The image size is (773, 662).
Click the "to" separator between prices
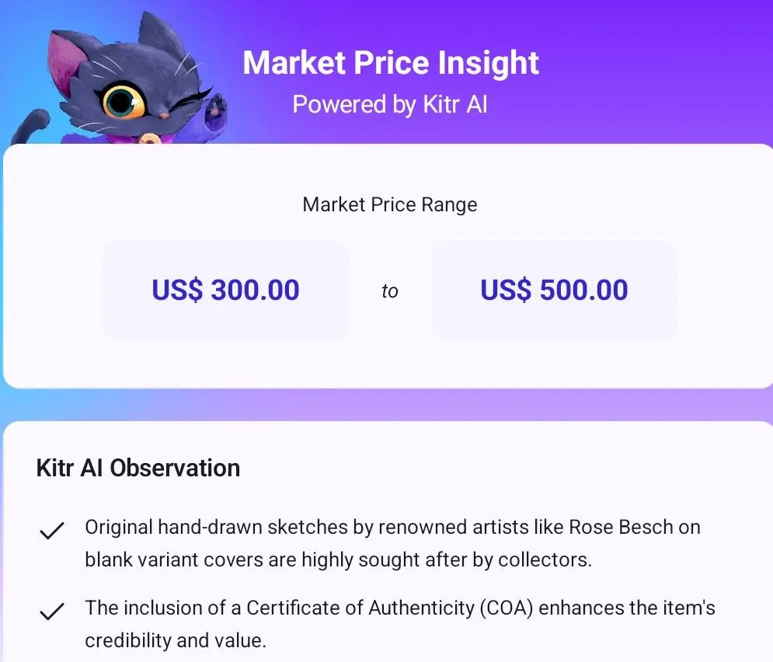pos(390,291)
